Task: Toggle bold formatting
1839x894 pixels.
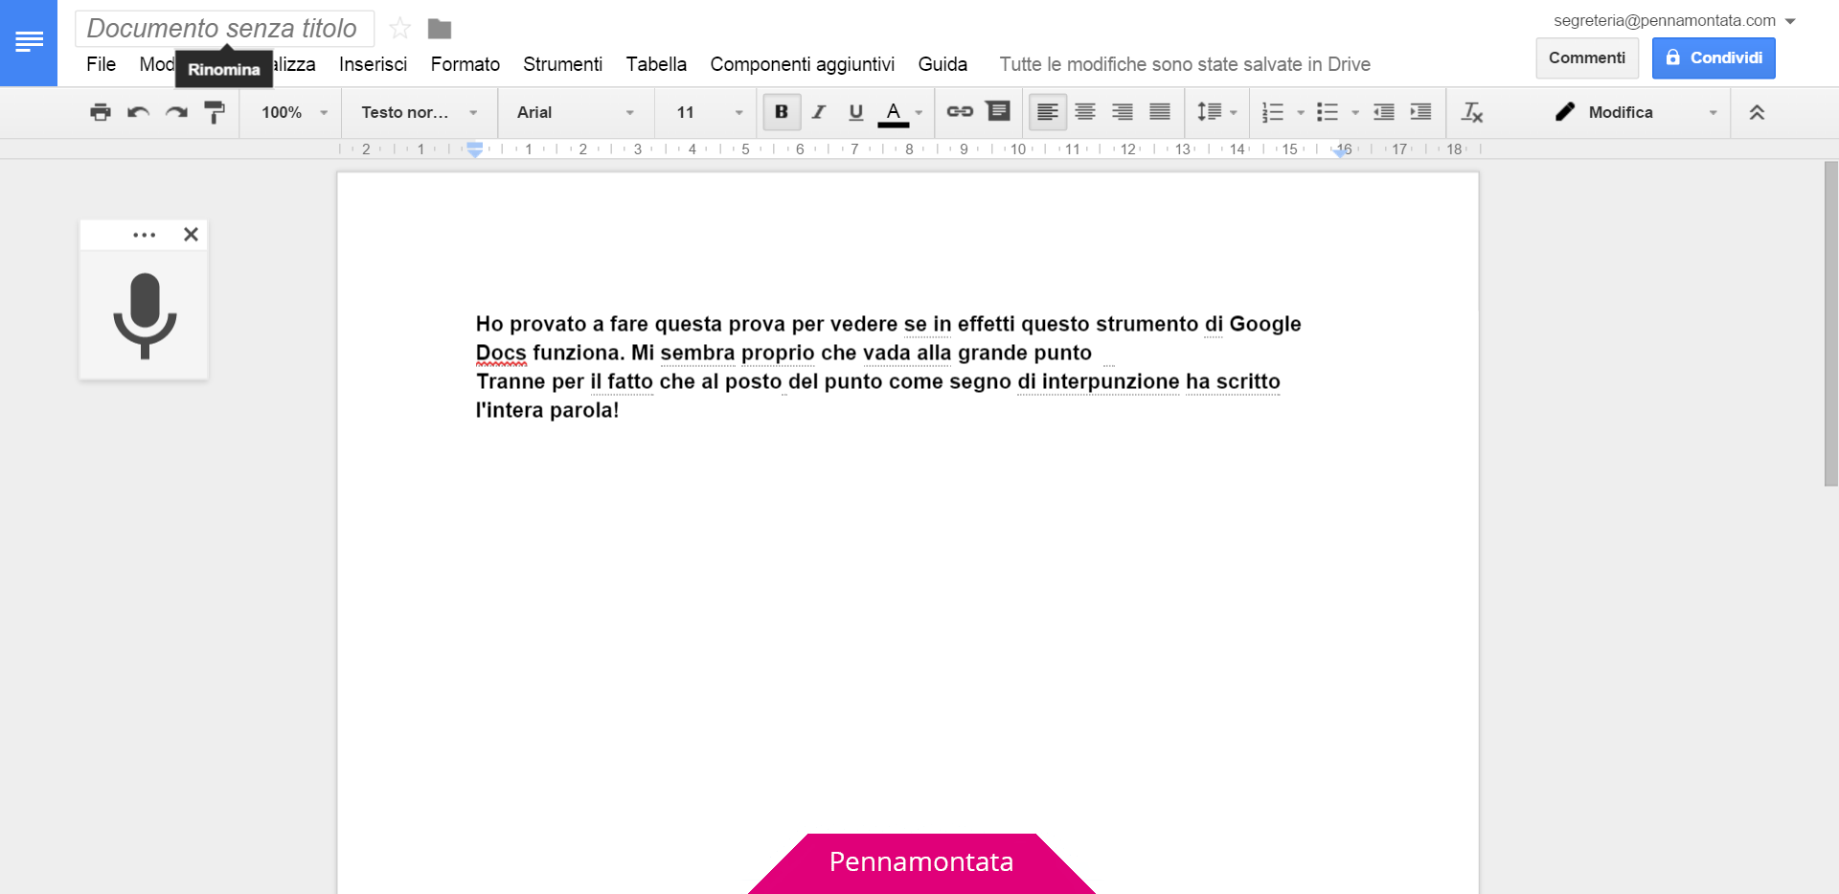Action: 781,112
